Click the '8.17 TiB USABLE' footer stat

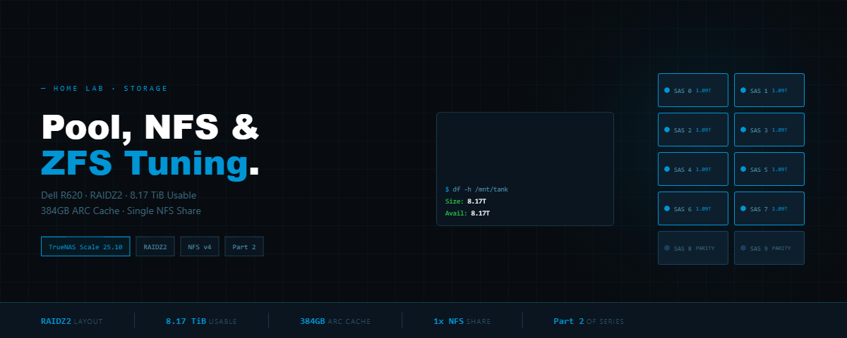pyautogui.click(x=201, y=321)
